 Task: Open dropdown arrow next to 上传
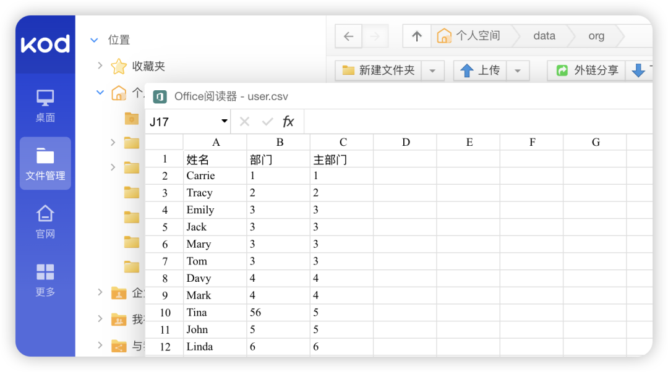pyautogui.click(x=518, y=70)
